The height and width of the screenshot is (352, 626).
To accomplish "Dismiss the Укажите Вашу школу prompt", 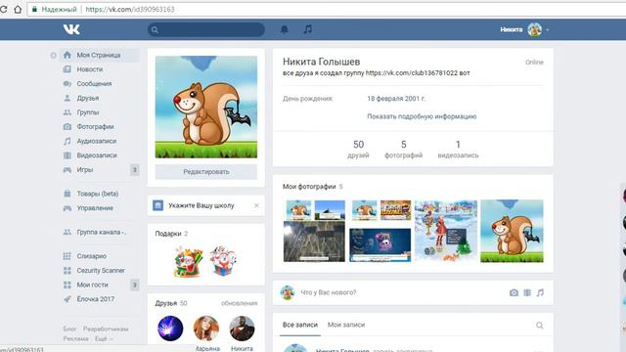I will (256, 205).
